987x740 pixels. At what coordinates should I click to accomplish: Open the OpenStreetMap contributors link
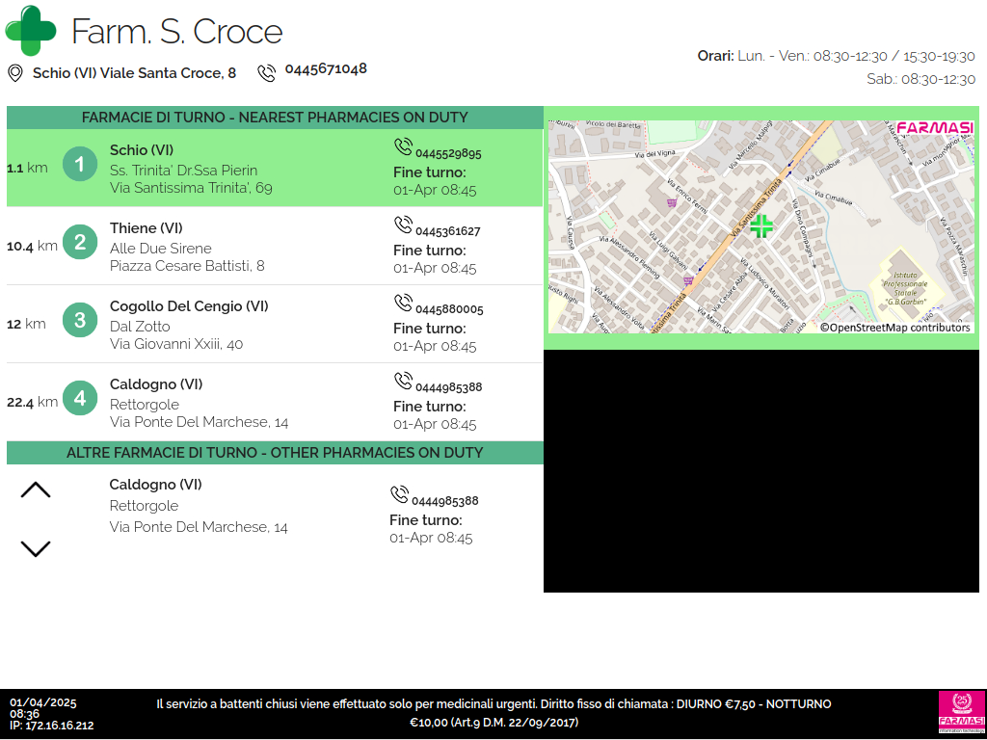click(x=894, y=328)
